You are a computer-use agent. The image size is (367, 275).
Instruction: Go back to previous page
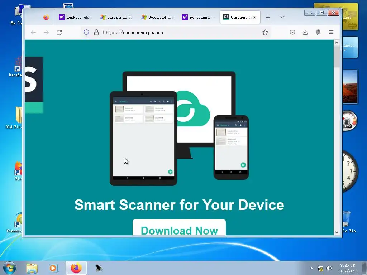click(x=33, y=33)
